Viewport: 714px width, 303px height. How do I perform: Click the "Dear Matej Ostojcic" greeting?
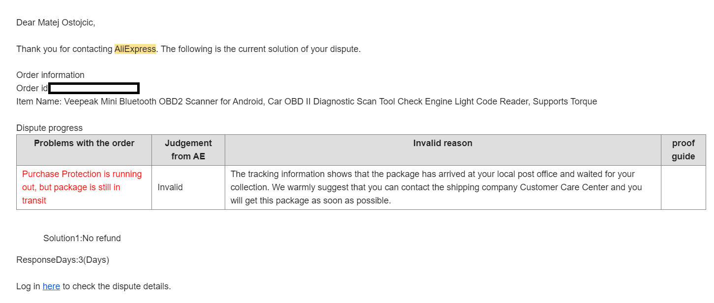point(56,23)
